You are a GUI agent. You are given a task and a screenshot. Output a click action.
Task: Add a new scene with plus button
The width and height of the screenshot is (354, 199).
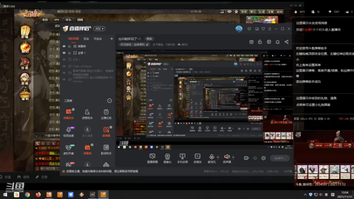click(x=112, y=39)
